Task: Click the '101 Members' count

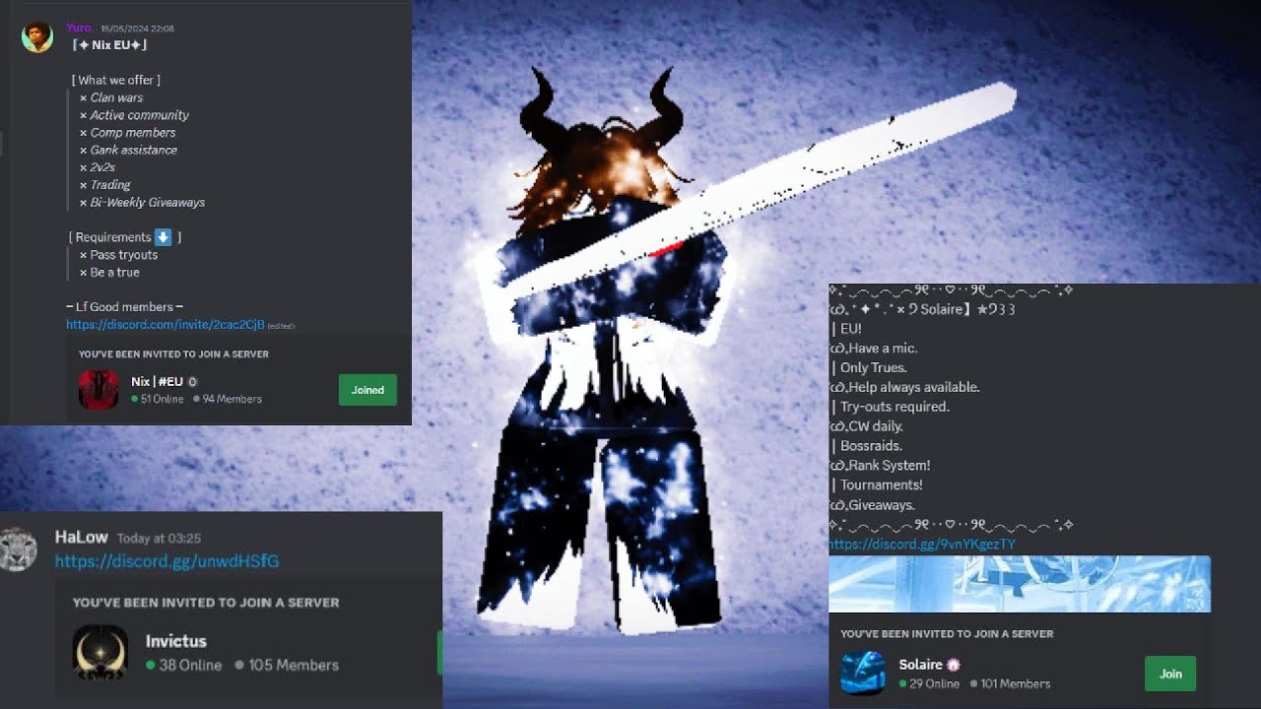Action: tap(1010, 683)
